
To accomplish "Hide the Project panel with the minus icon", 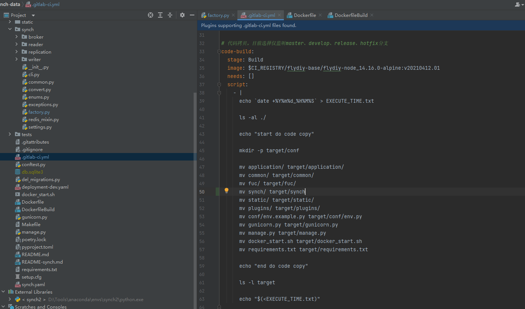I will pos(192,15).
